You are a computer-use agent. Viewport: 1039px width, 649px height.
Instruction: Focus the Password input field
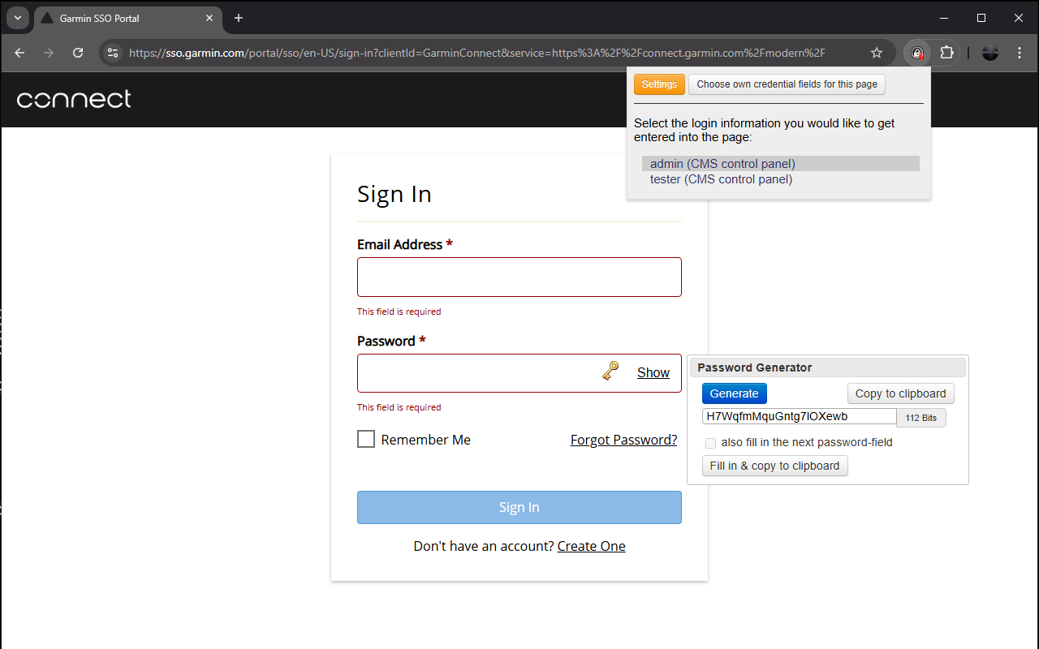(x=519, y=373)
